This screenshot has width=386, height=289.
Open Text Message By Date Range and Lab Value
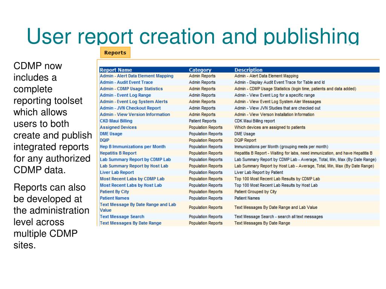coord(138,207)
